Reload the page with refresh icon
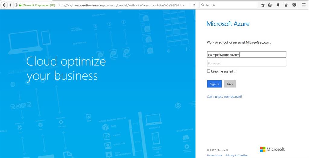The width and height of the screenshot is (309, 158). (x=194, y=5)
